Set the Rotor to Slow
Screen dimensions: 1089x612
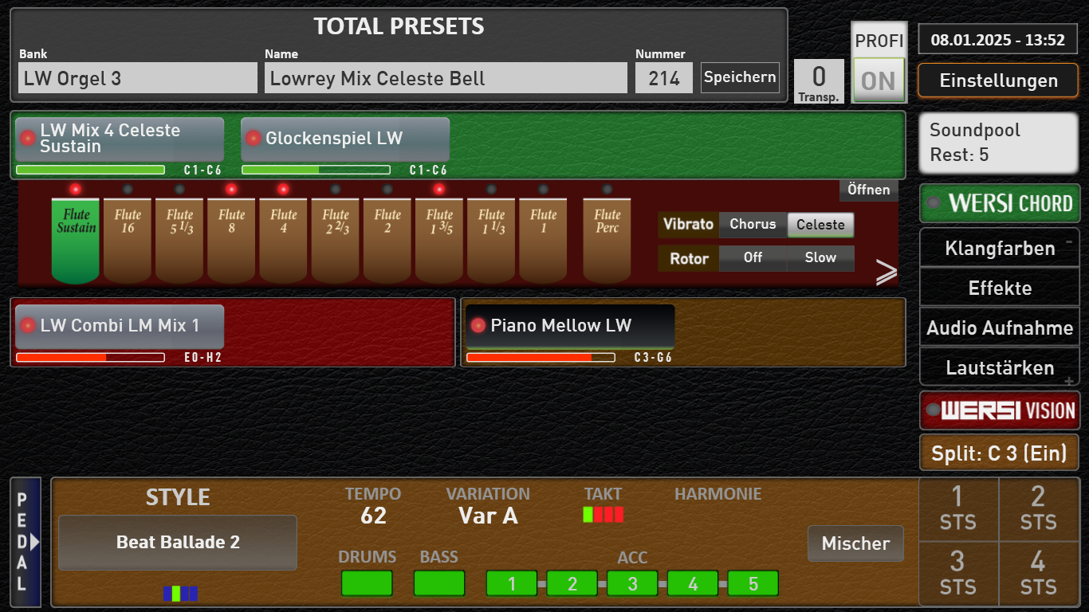820,258
